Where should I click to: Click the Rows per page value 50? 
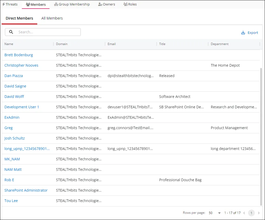pyautogui.click(x=211, y=213)
